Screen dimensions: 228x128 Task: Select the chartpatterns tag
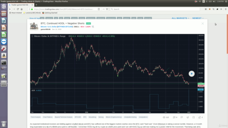(143, 117)
